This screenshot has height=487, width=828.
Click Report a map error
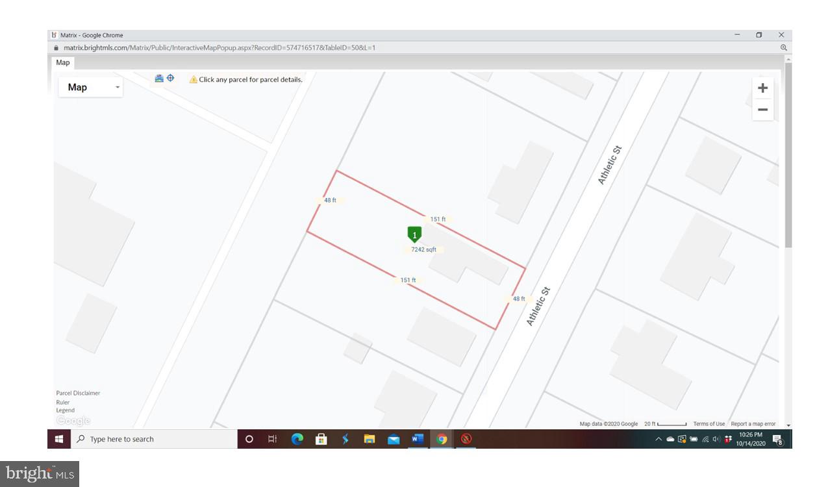tap(753, 424)
